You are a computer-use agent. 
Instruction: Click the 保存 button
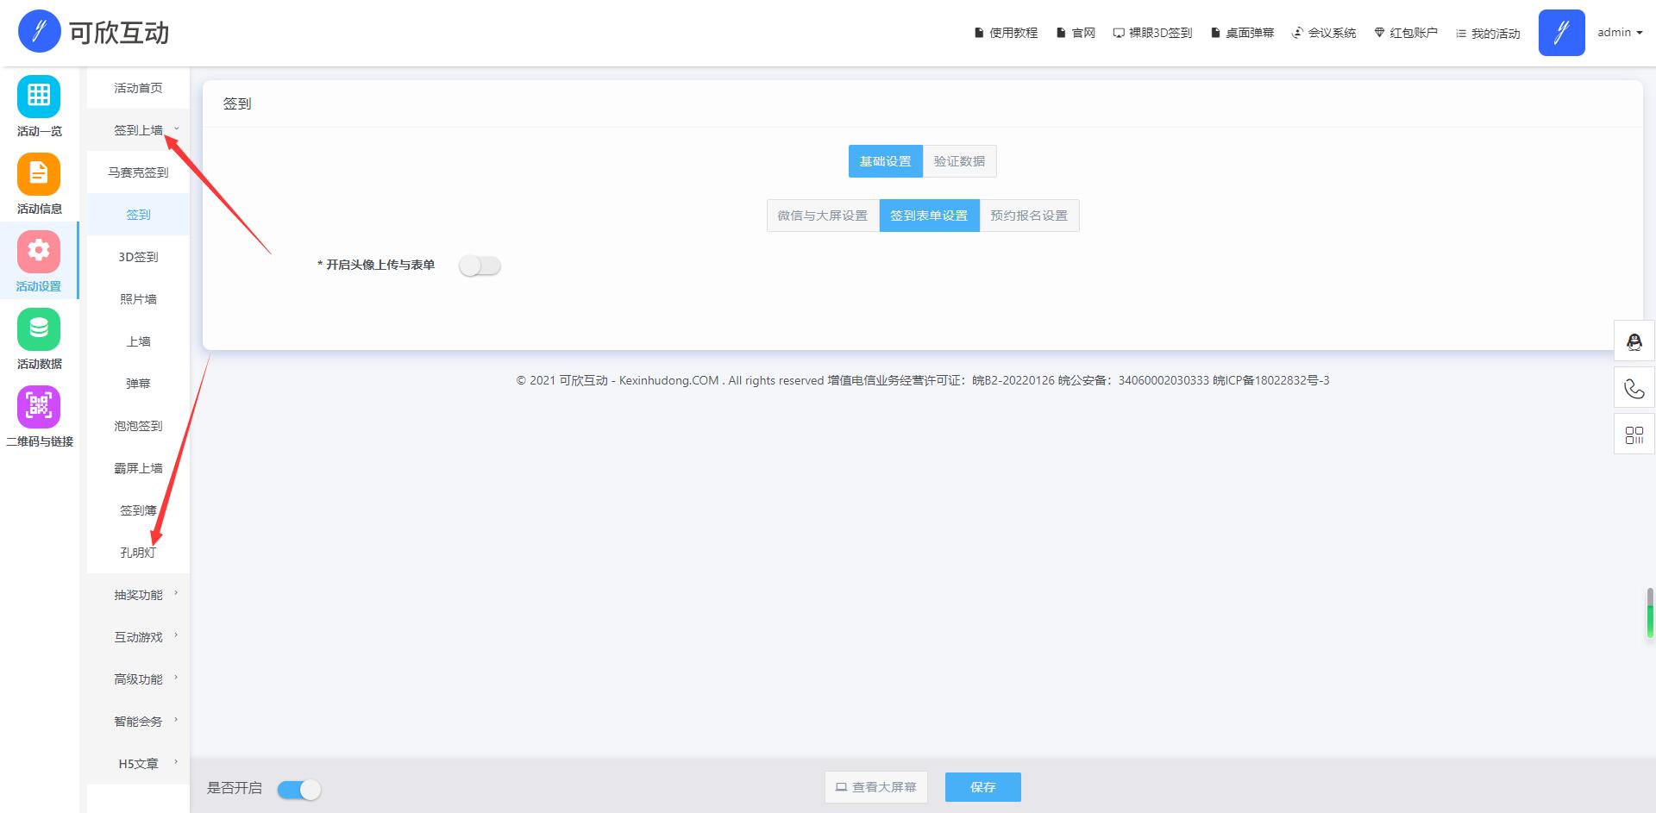[x=983, y=787]
